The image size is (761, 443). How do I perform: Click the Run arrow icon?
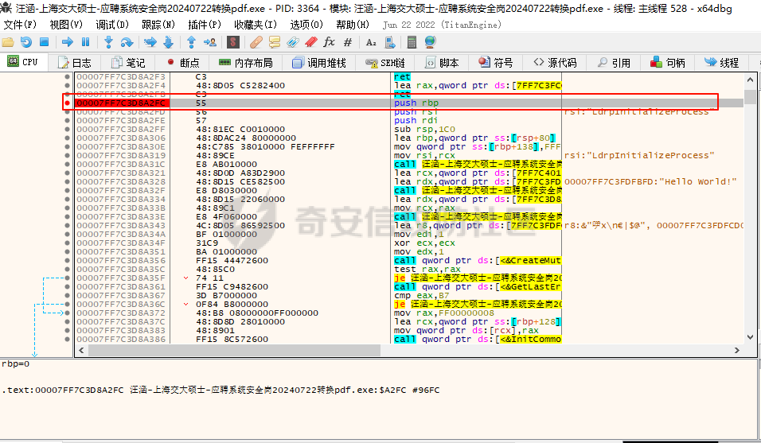68,42
